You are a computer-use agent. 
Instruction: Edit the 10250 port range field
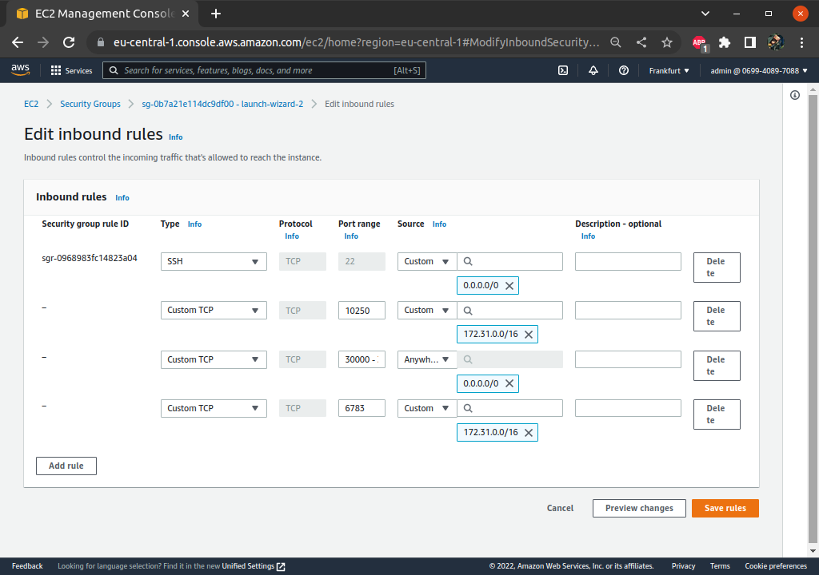tap(362, 311)
